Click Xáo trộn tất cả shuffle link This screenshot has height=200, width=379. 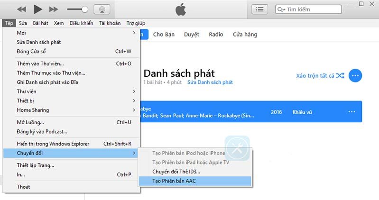(x=320, y=76)
